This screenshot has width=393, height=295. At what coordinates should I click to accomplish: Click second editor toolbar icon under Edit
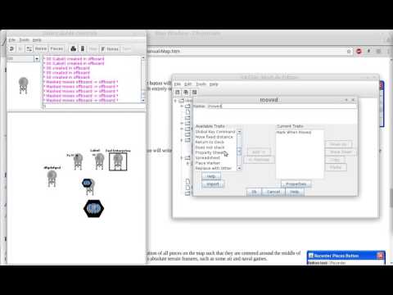pyautogui.click(x=186, y=92)
